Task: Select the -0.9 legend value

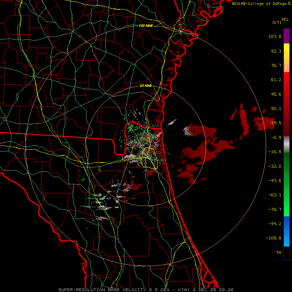Action: [276, 138]
